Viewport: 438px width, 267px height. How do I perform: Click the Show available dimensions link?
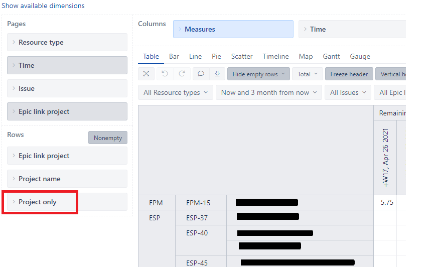[43, 6]
